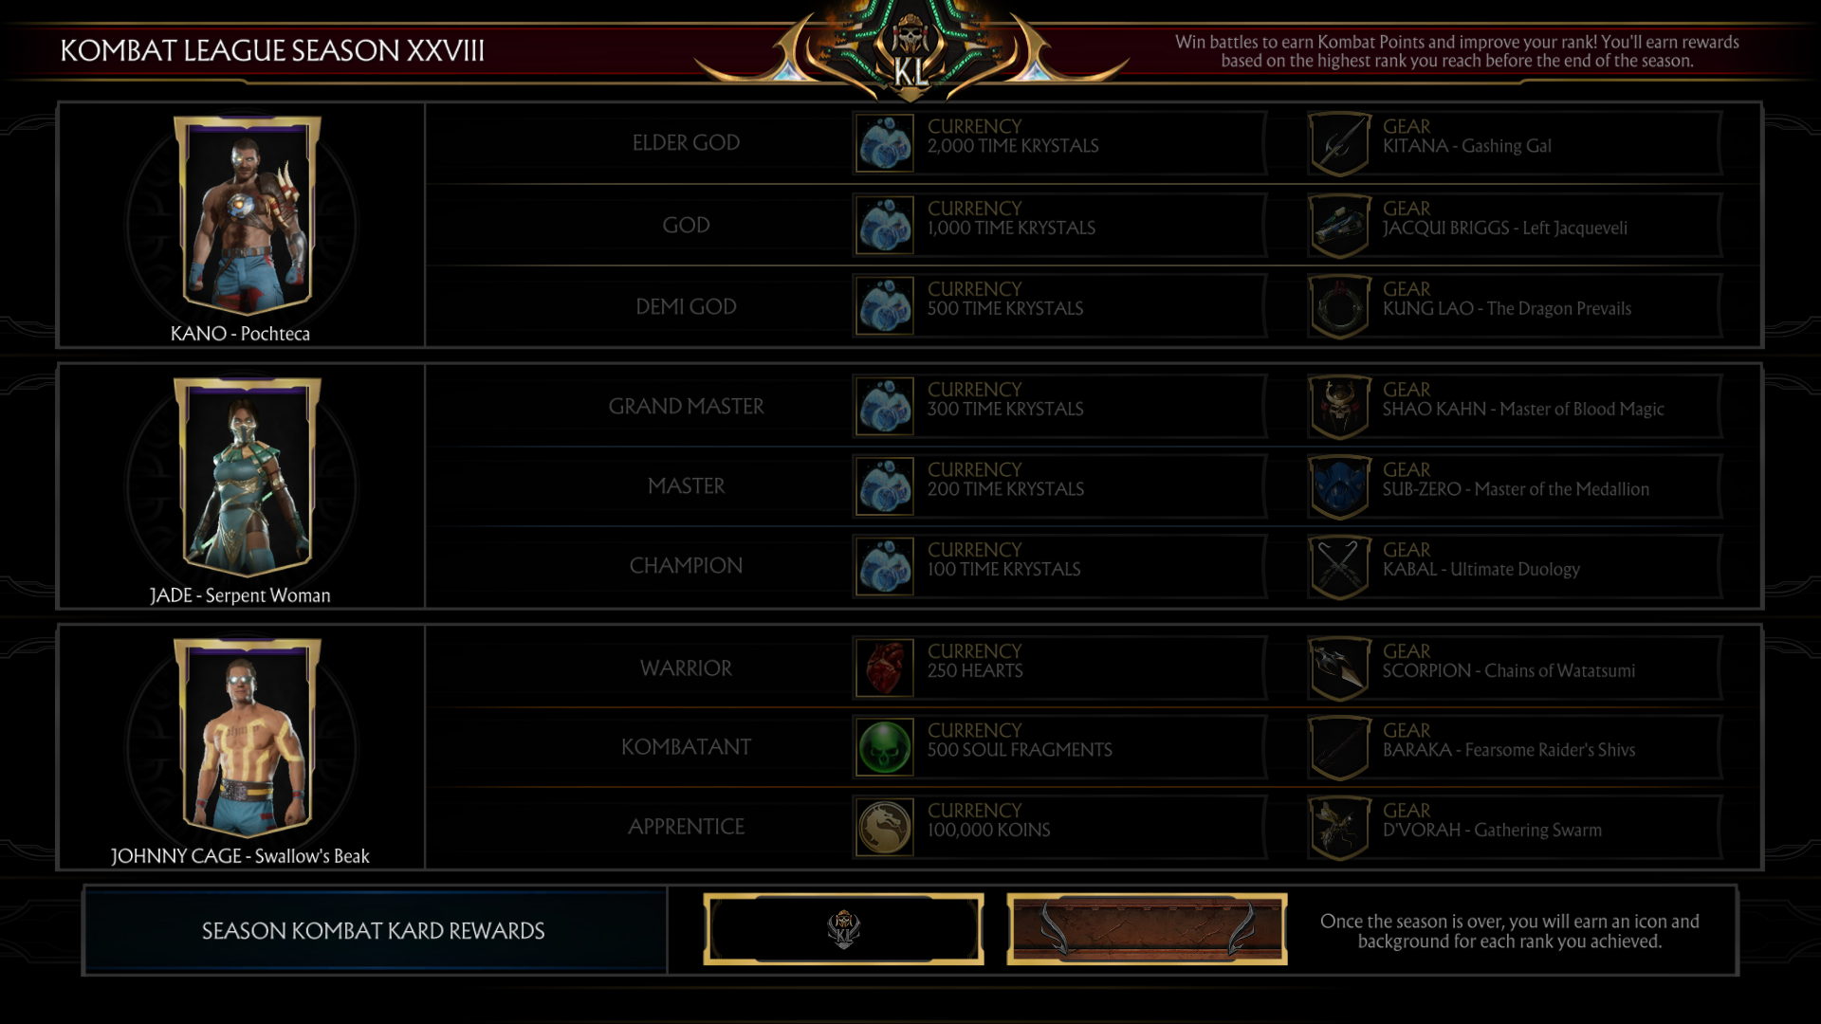Select D'Vorah Gathering Swarm gear icon
The height and width of the screenshot is (1024, 1821).
point(1339,828)
